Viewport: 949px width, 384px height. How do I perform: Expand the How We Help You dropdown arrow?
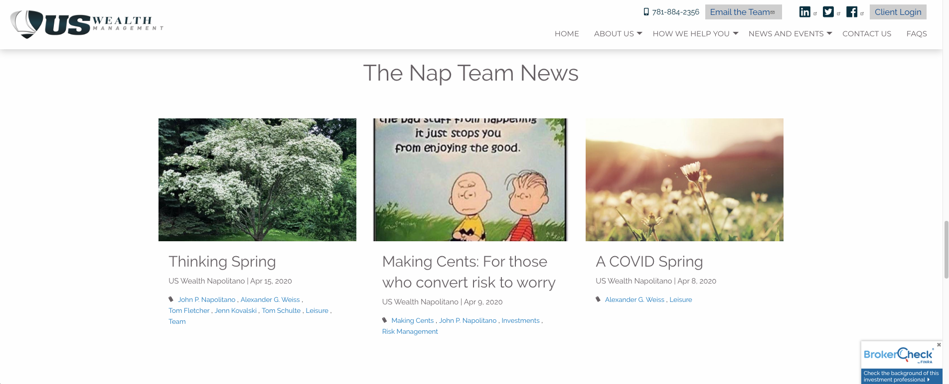(735, 33)
